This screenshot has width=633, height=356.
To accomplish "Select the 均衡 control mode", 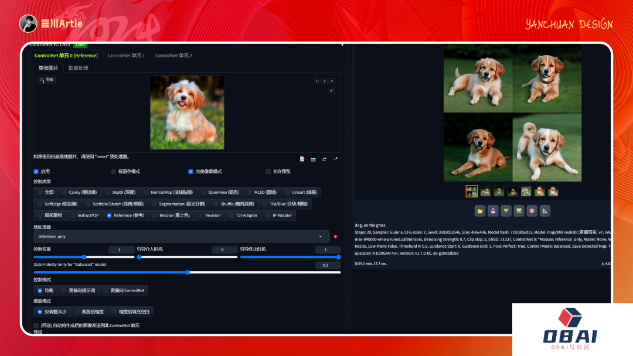I will pos(46,290).
